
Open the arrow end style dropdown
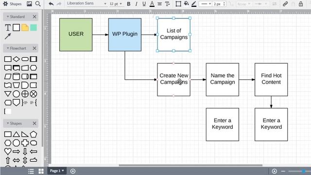point(260,4)
